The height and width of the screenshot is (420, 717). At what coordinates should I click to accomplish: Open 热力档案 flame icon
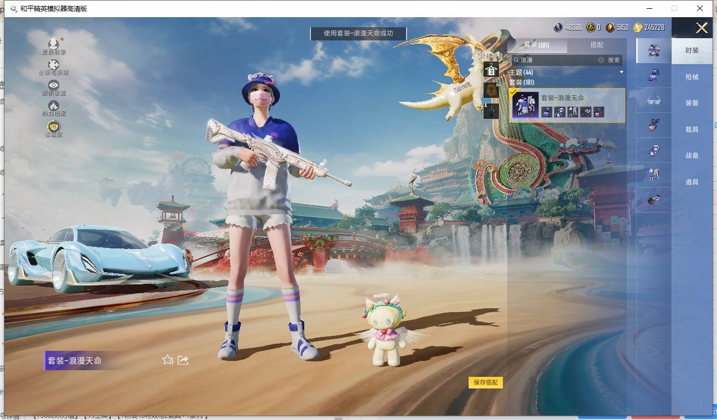click(54, 105)
